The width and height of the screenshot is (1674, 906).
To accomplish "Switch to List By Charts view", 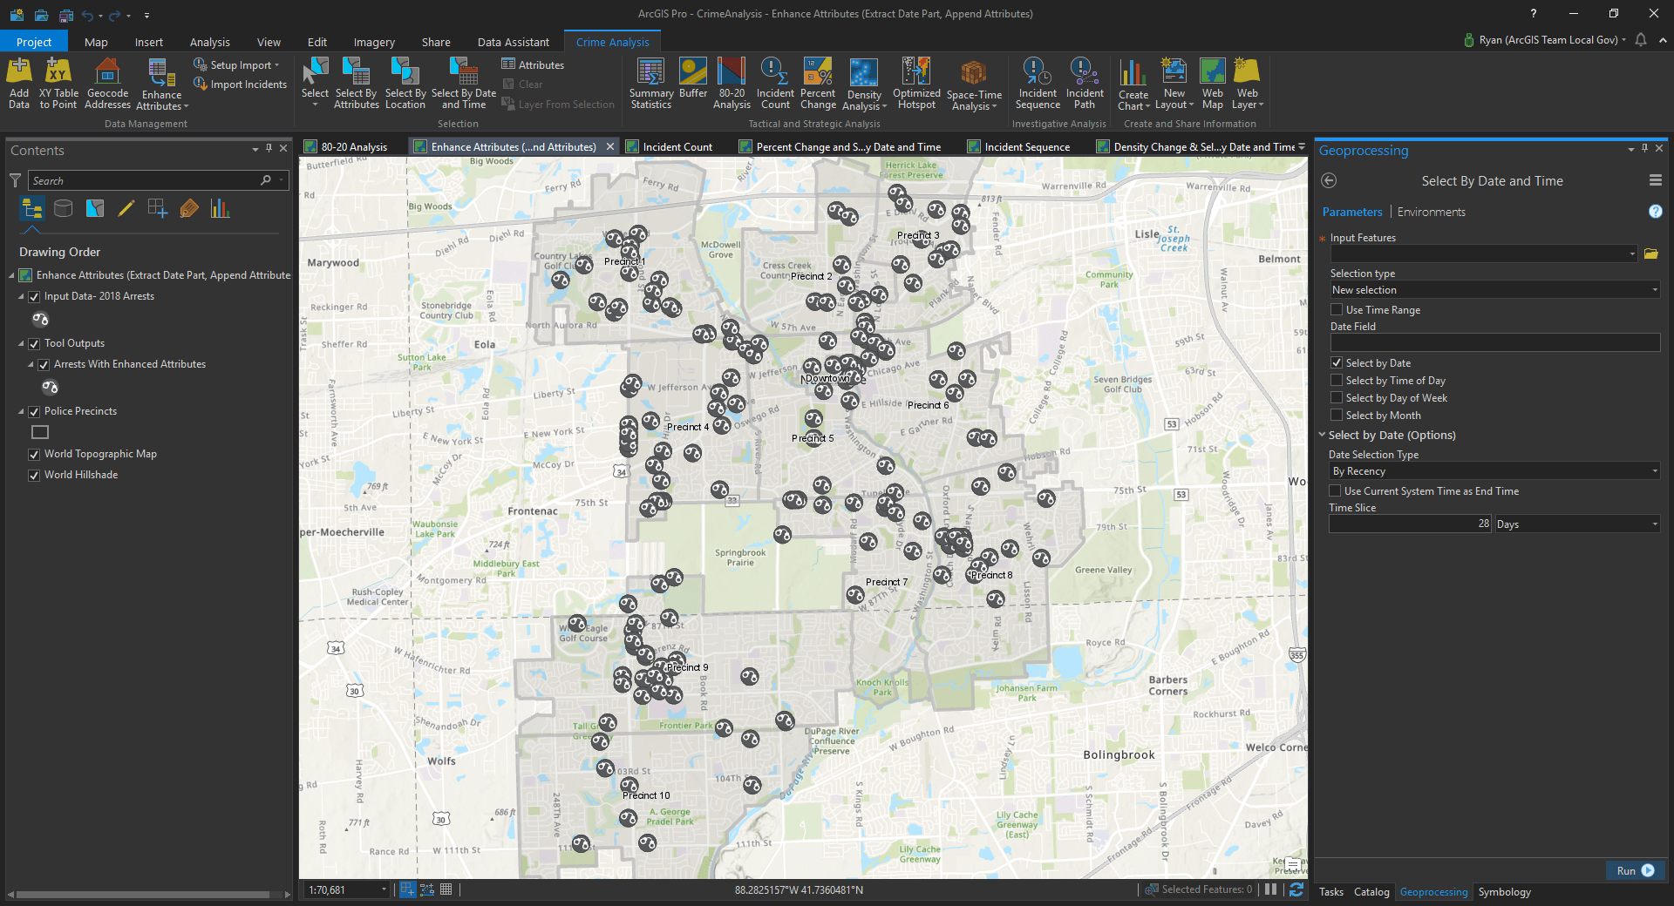I will (220, 208).
